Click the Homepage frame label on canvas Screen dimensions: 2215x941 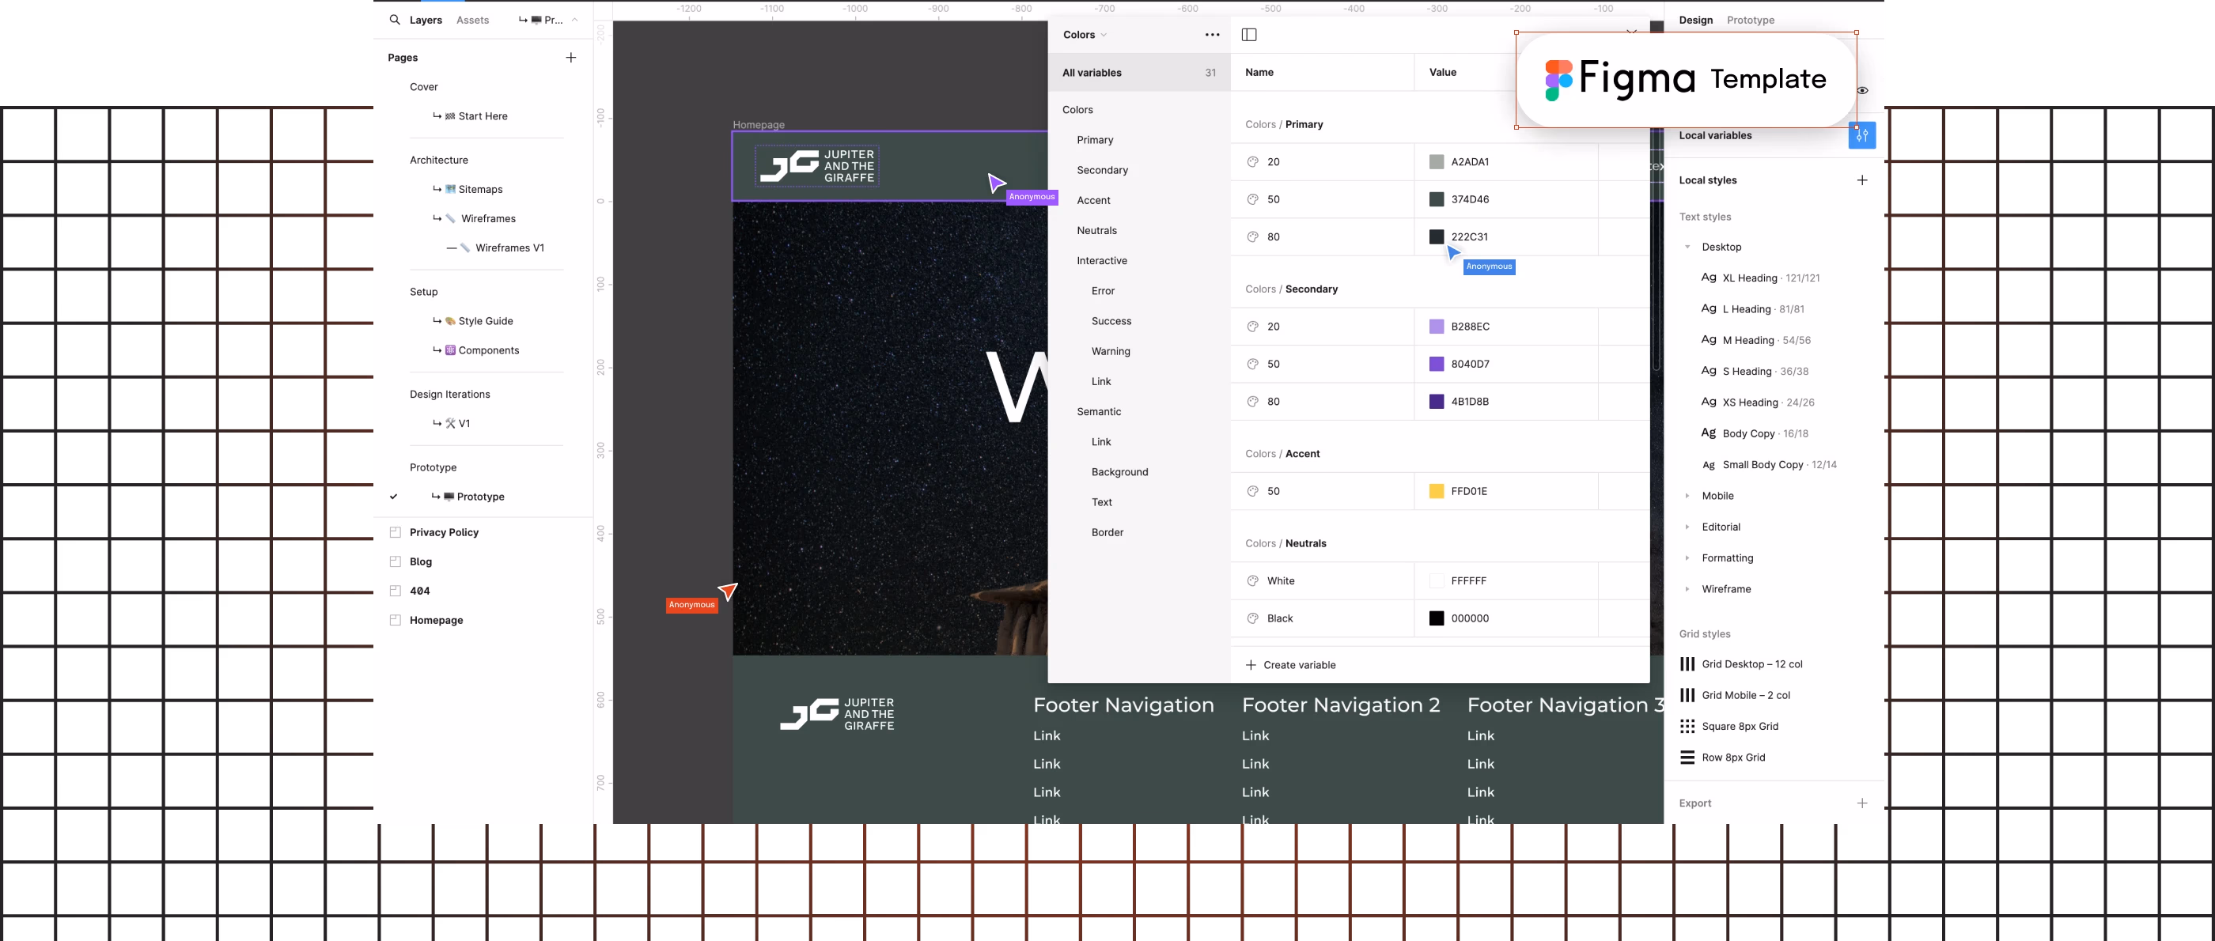(x=759, y=125)
